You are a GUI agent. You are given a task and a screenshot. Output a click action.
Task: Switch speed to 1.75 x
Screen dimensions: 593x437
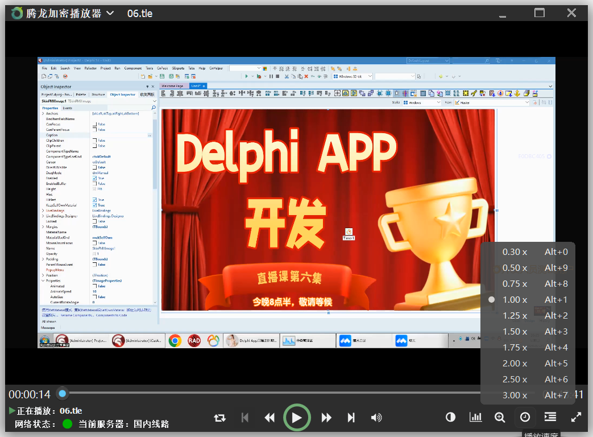[528, 347]
